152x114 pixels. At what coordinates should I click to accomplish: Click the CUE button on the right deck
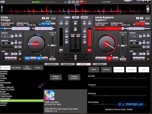(x=98, y=59)
